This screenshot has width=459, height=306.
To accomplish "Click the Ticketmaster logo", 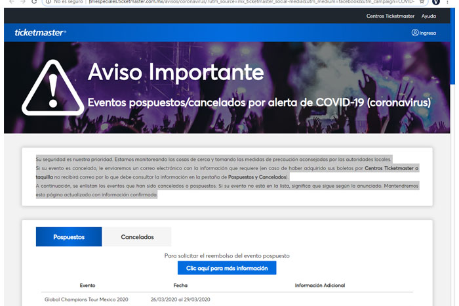I will click(x=40, y=33).
